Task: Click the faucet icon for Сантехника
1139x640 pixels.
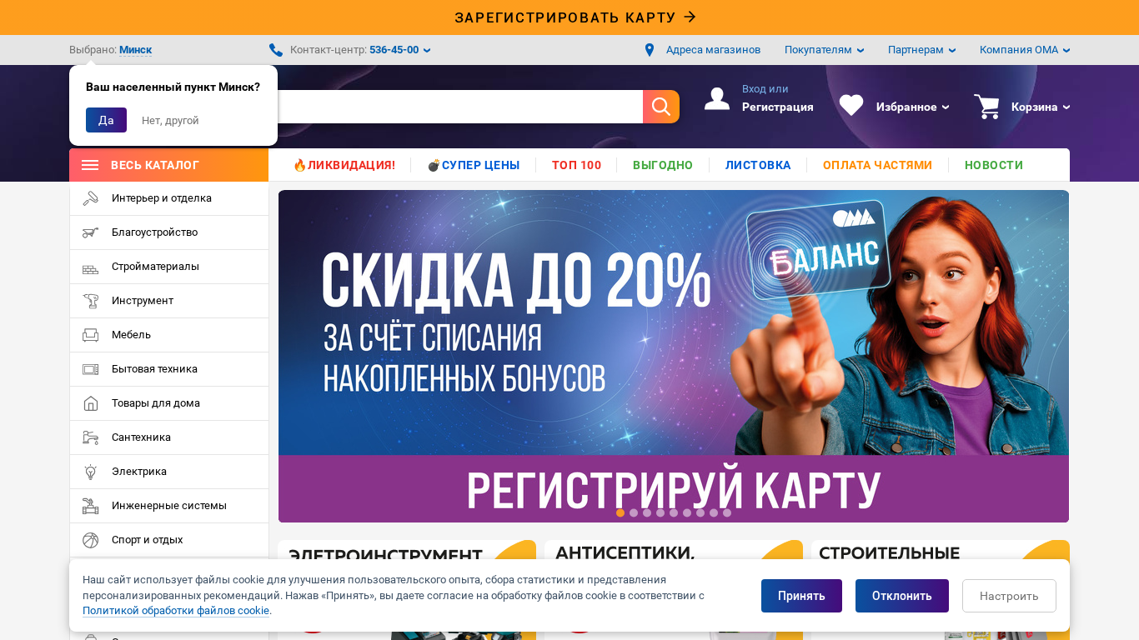Action: (x=91, y=437)
